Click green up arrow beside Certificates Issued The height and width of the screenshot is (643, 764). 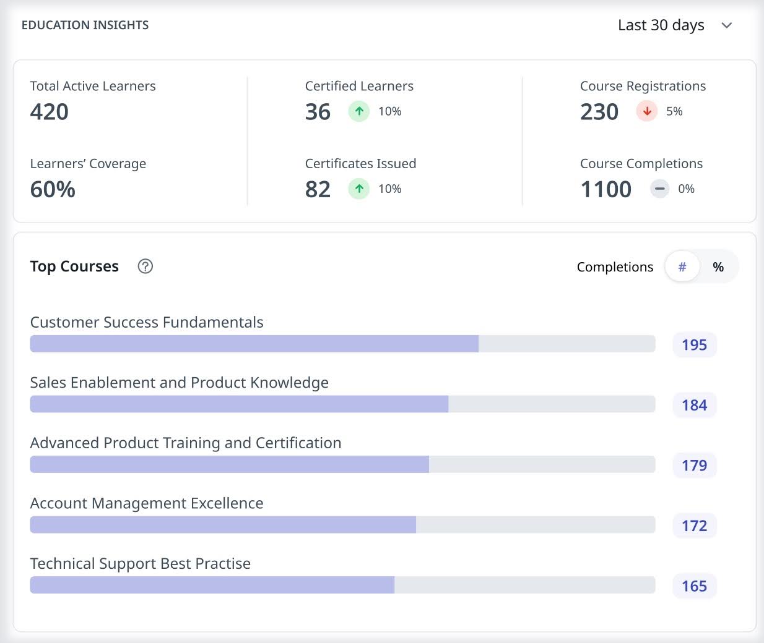(x=358, y=189)
